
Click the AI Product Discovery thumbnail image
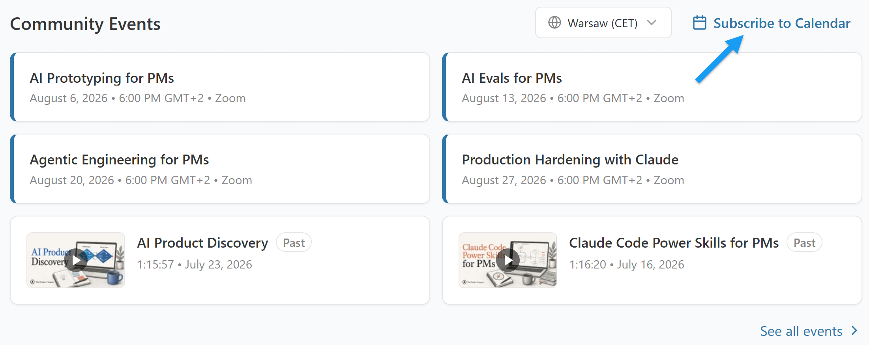coord(76,260)
